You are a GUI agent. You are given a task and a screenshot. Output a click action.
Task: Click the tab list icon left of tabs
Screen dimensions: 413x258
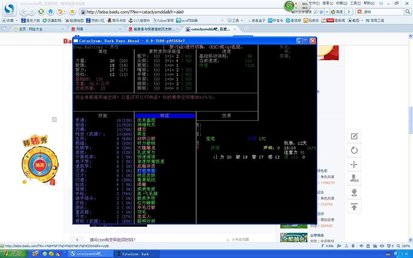4,29
